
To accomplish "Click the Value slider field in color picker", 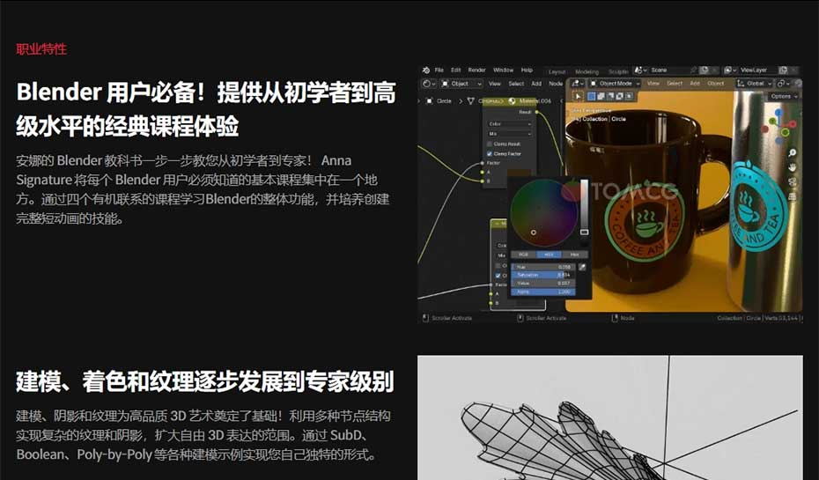I will pyautogui.click(x=543, y=283).
